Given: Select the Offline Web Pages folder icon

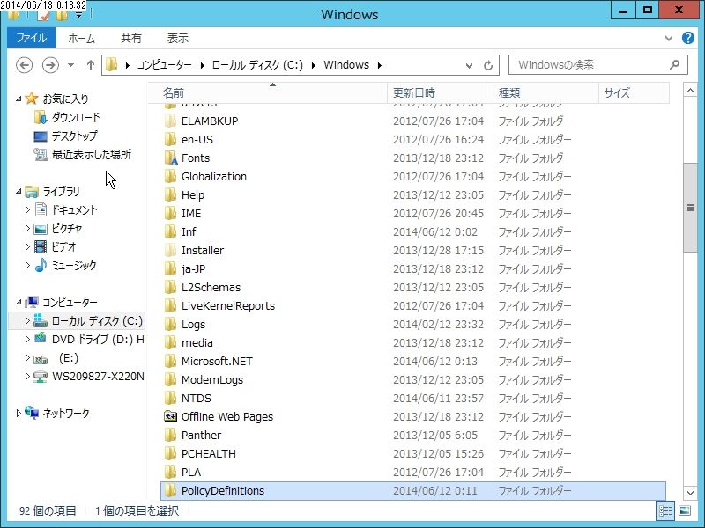Looking at the screenshot, I should tap(170, 416).
